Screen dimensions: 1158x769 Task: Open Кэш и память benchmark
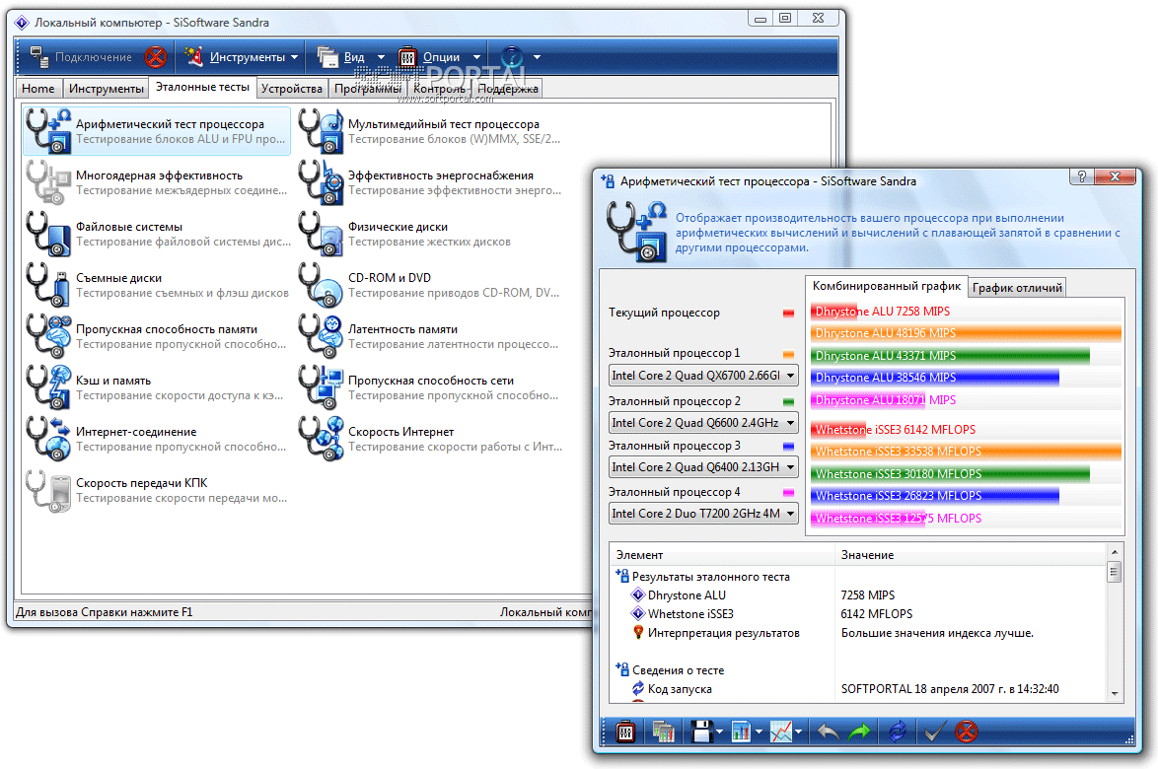coord(157,387)
